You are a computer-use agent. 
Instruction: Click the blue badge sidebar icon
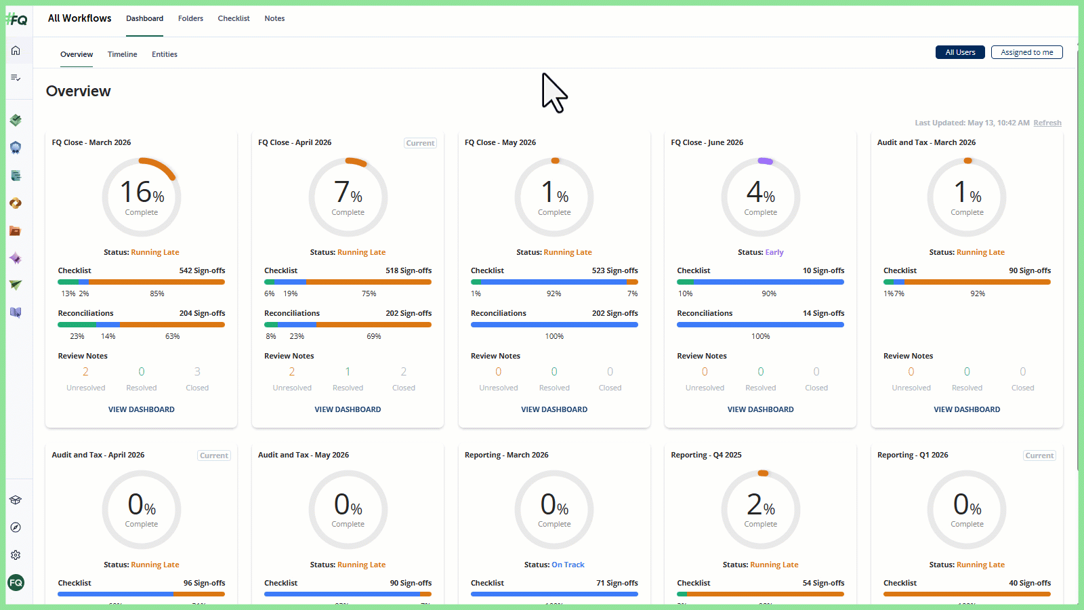16,148
